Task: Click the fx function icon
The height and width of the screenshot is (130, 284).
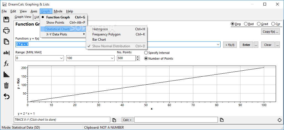Action: pyautogui.click(x=6, y=63)
